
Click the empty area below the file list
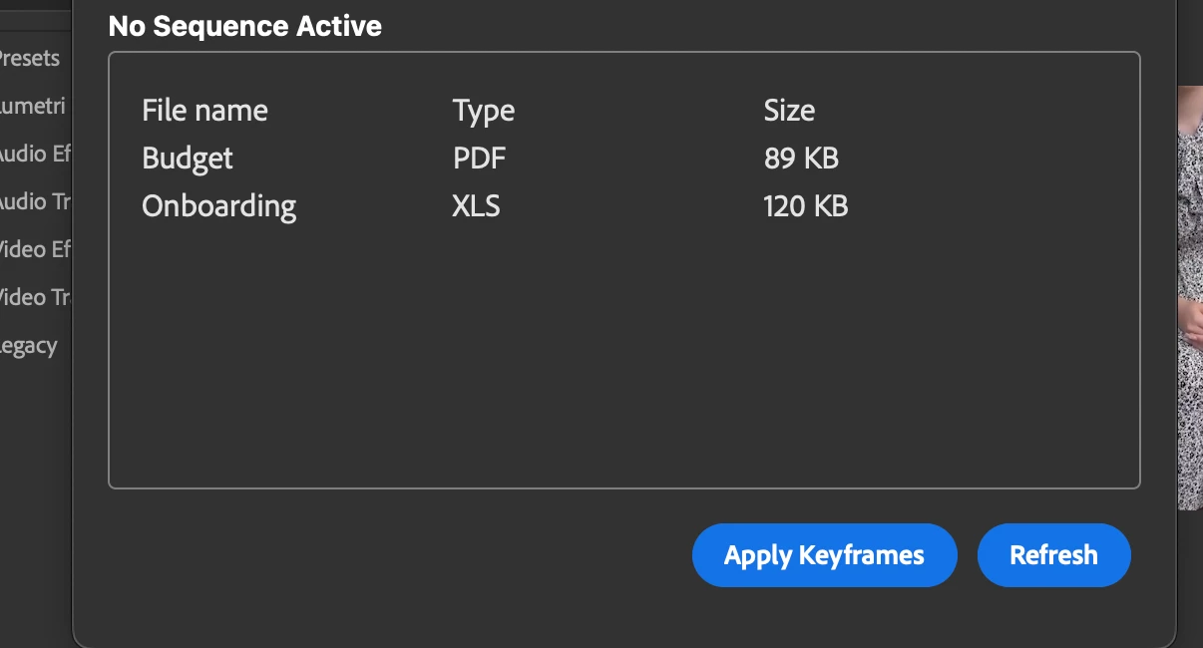[623, 359]
